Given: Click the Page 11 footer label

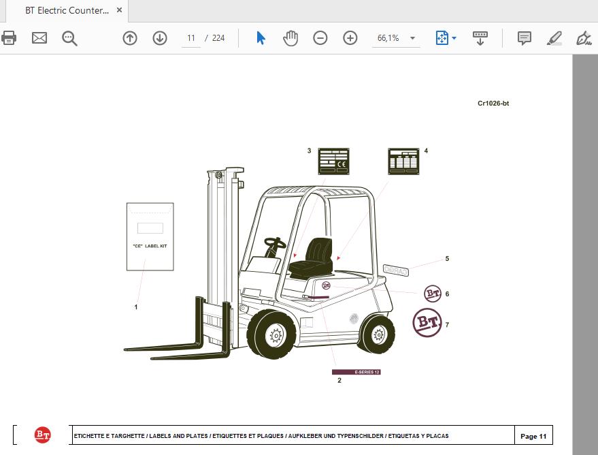Looking at the screenshot, I should [533, 437].
